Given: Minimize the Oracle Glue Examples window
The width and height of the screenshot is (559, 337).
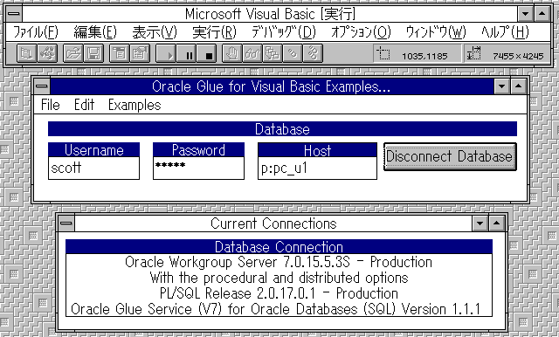Looking at the screenshot, I should point(501,86).
